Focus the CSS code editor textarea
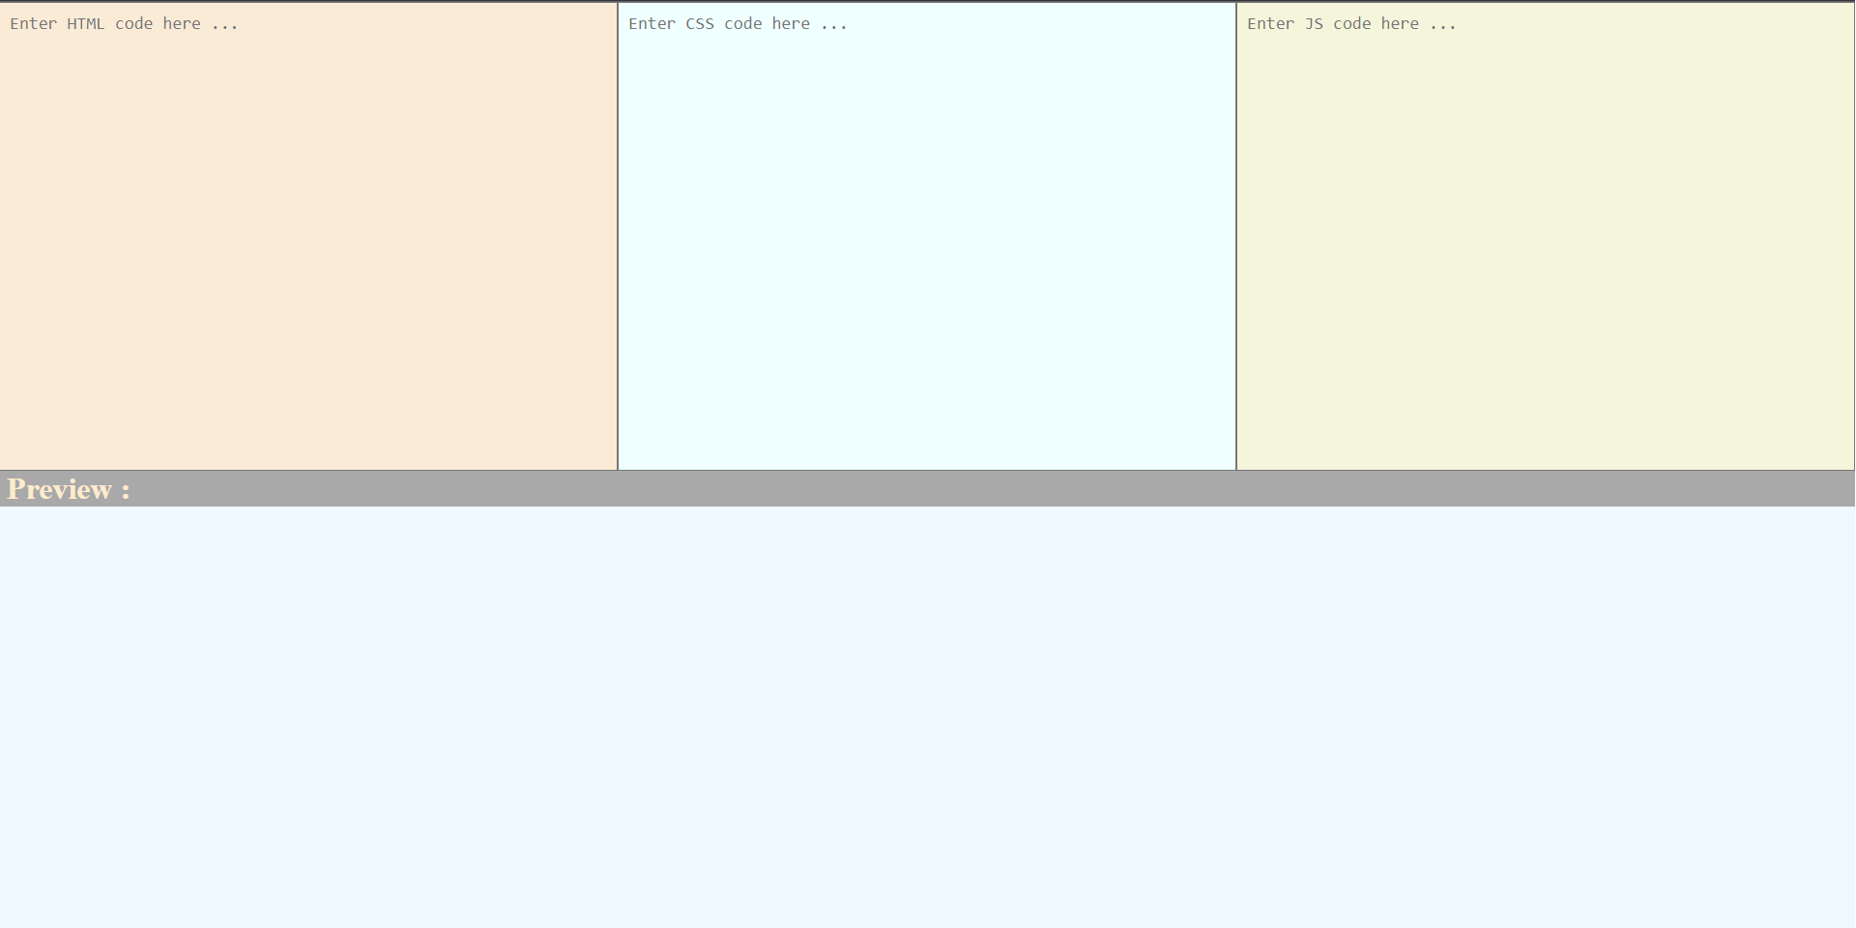 pos(927,236)
